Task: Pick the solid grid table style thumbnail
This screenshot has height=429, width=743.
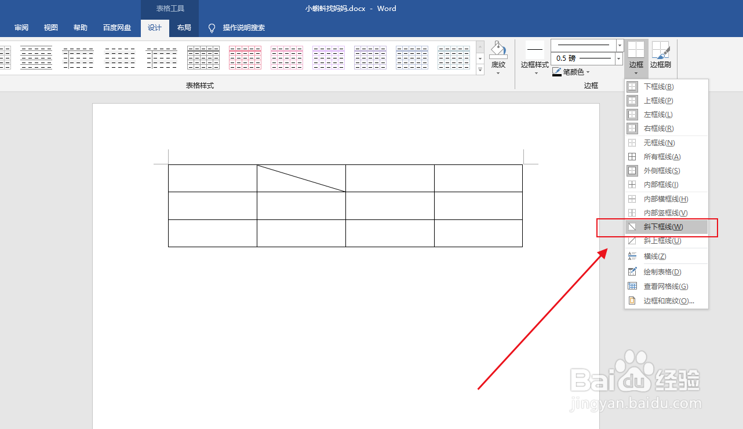Action: 203,58
